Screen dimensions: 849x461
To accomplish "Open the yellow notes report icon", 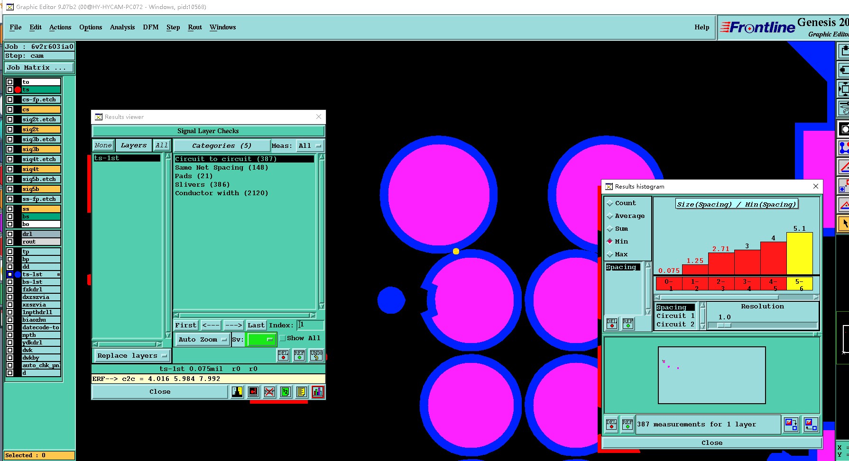I will click(302, 392).
